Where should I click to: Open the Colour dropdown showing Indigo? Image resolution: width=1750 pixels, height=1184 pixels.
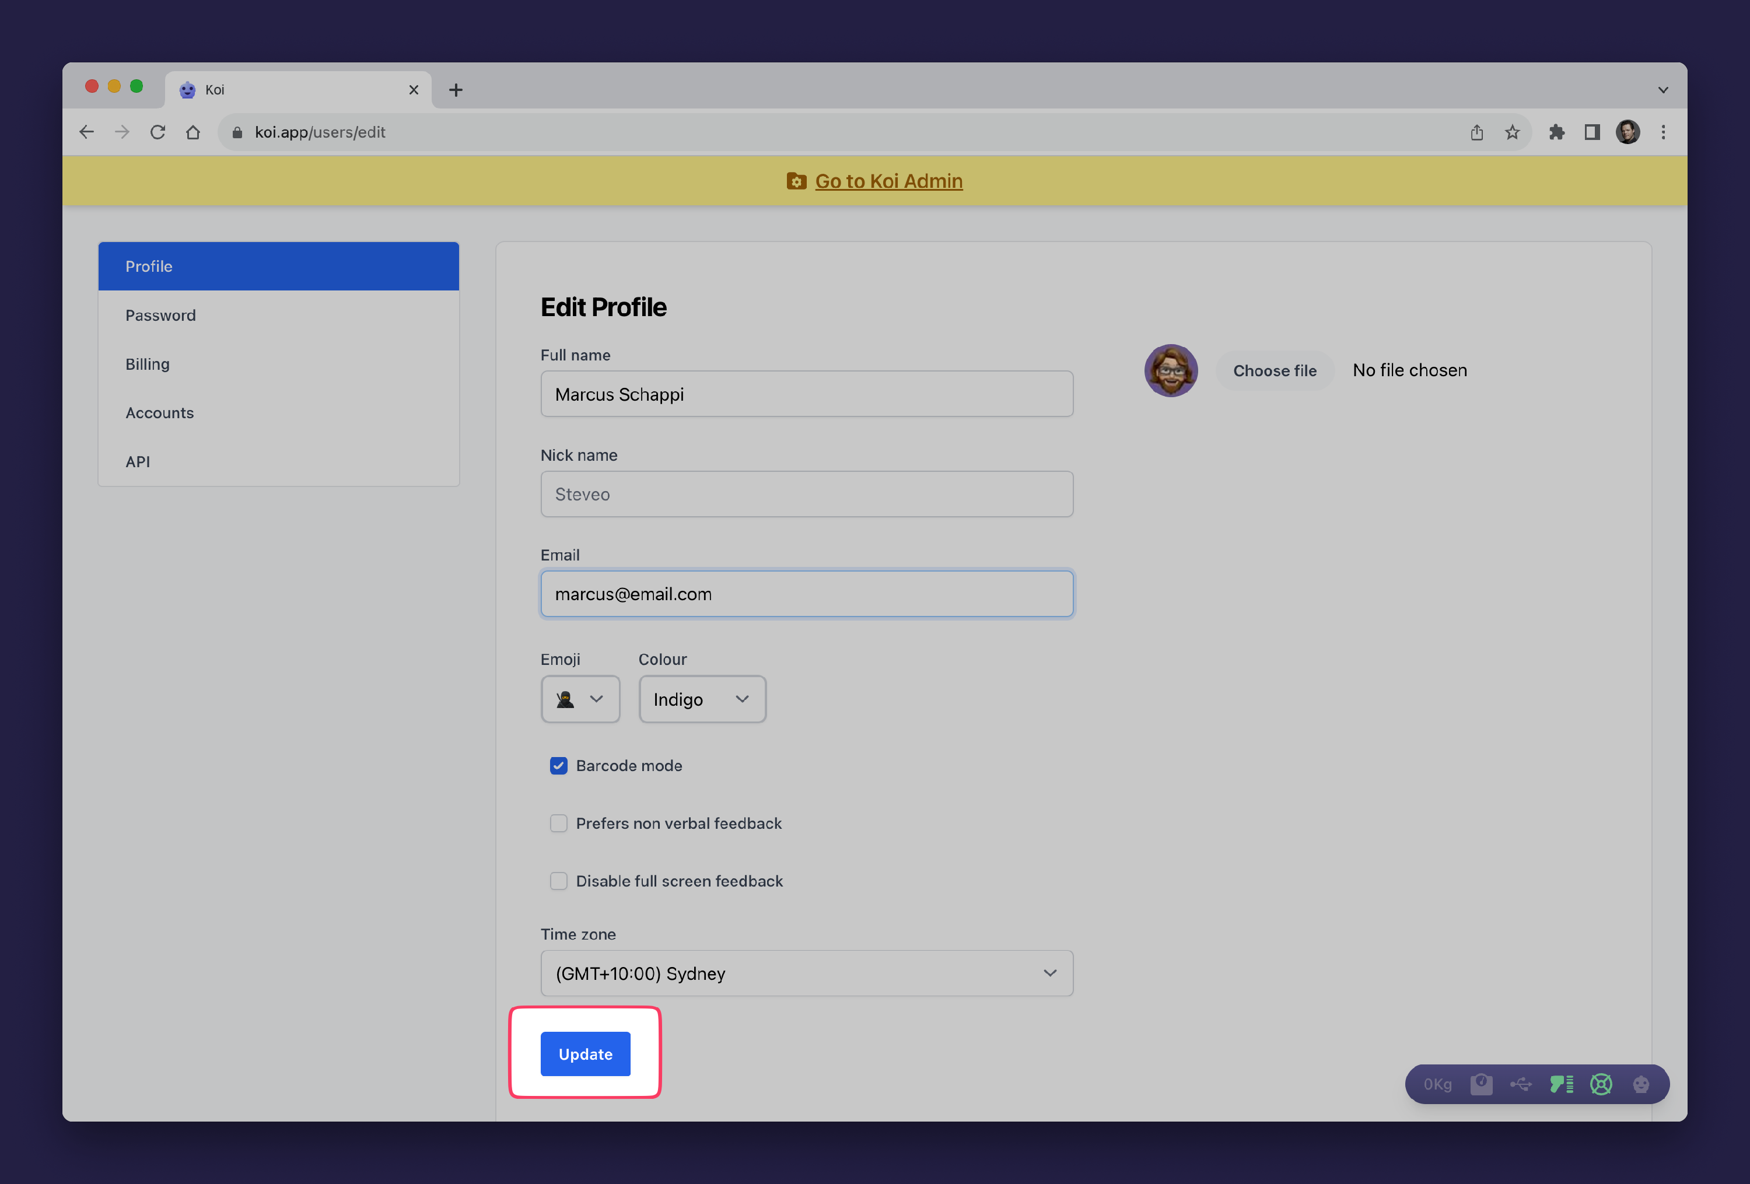pyautogui.click(x=702, y=699)
